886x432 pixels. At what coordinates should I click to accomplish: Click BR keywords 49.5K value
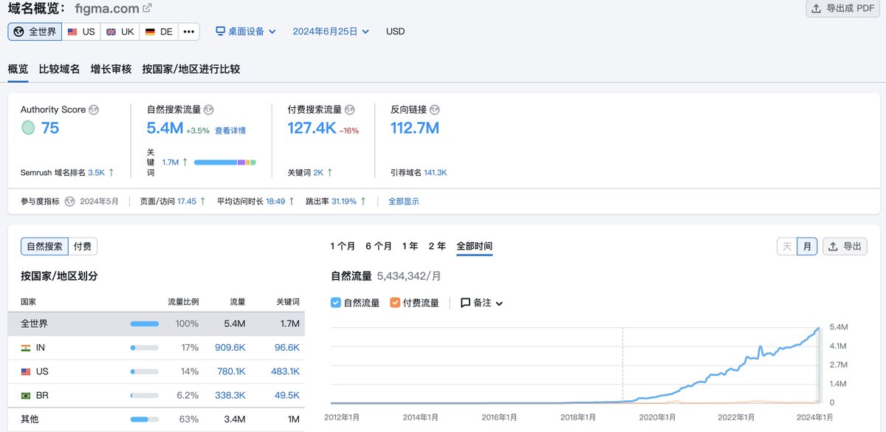pyautogui.click(x=287, y=395)
